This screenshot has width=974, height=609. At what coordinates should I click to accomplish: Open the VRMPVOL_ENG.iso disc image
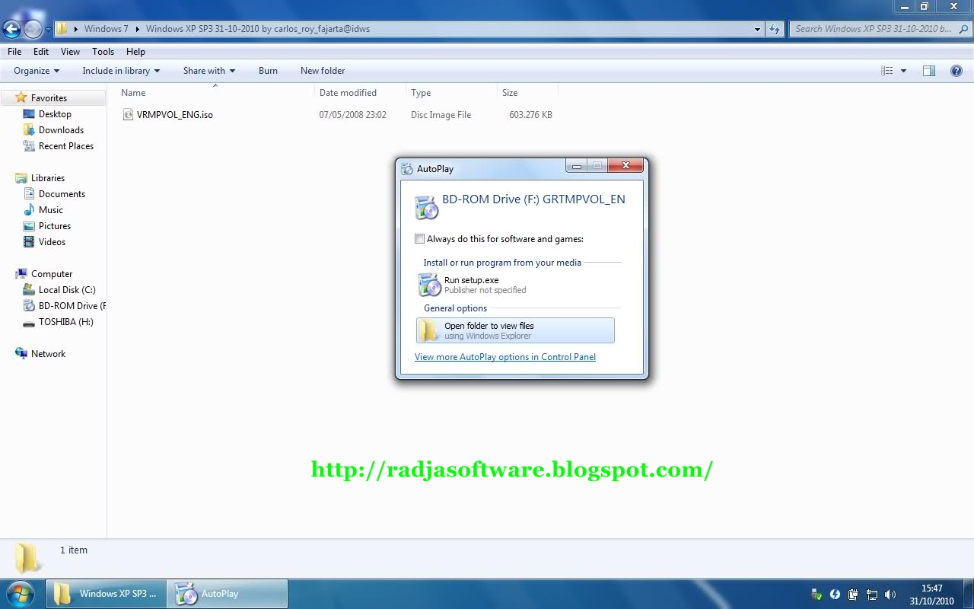[x=174, y=114]
